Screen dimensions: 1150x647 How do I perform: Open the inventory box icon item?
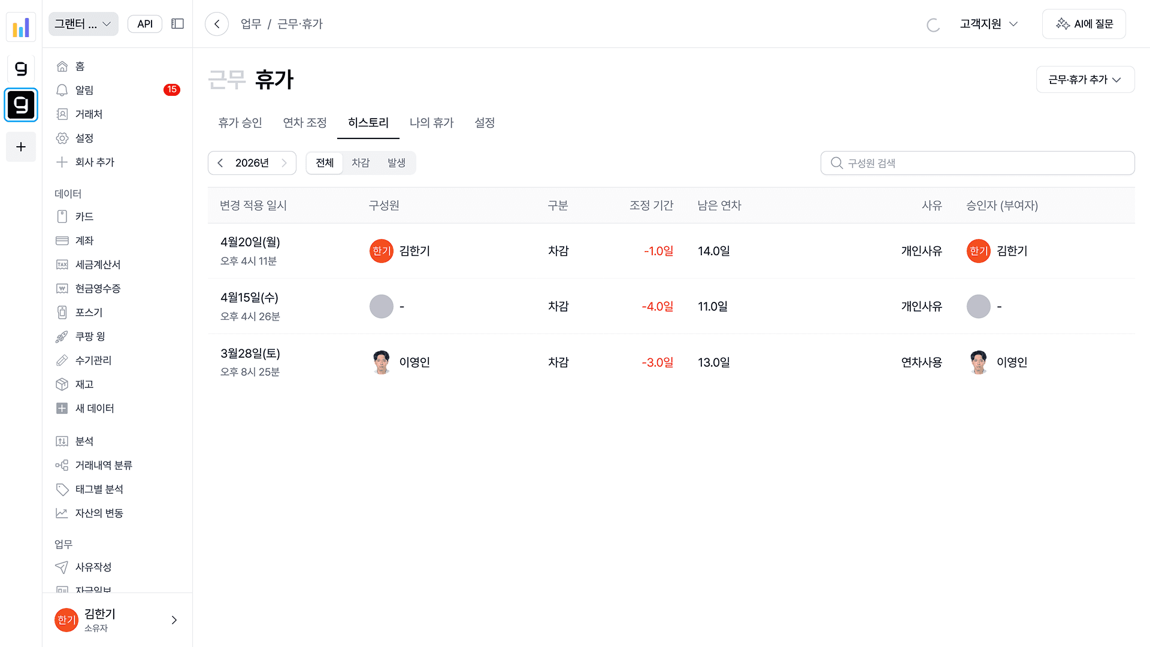[62, 385]
